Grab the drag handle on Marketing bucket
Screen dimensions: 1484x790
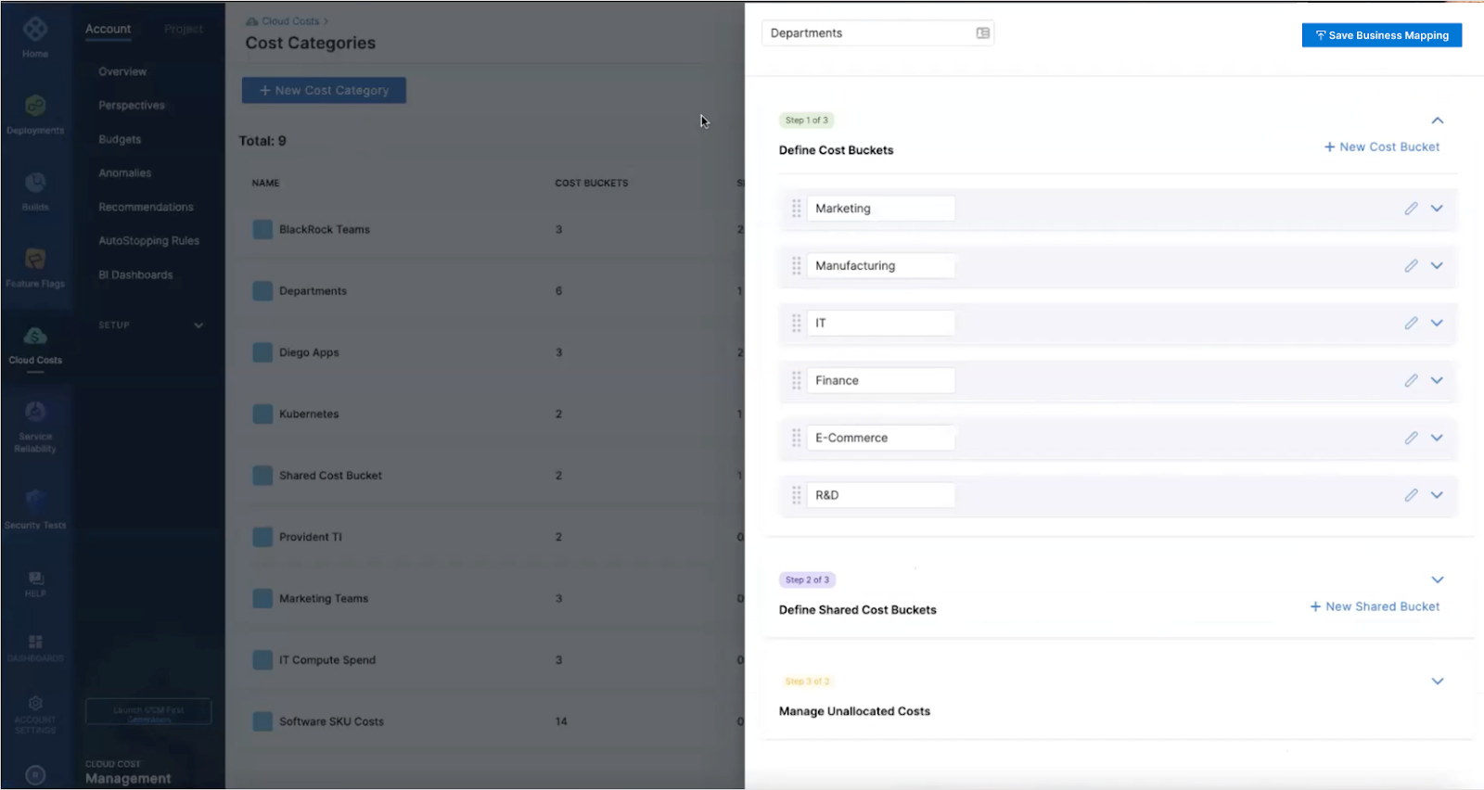click(x=796, y=209)
